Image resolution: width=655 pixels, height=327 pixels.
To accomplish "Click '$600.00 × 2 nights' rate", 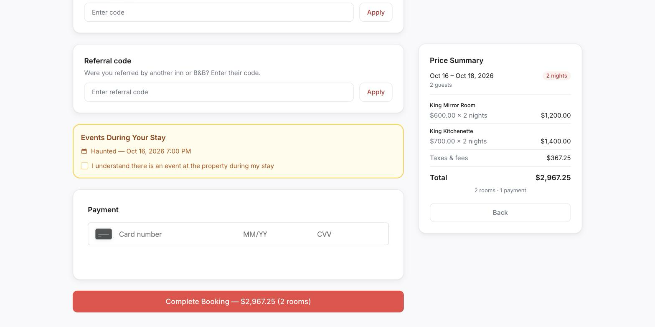I will pyautogui.click(x=458, y=116).
